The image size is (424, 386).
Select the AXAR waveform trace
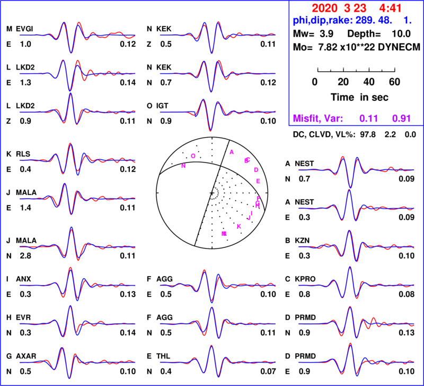(77, 363)
